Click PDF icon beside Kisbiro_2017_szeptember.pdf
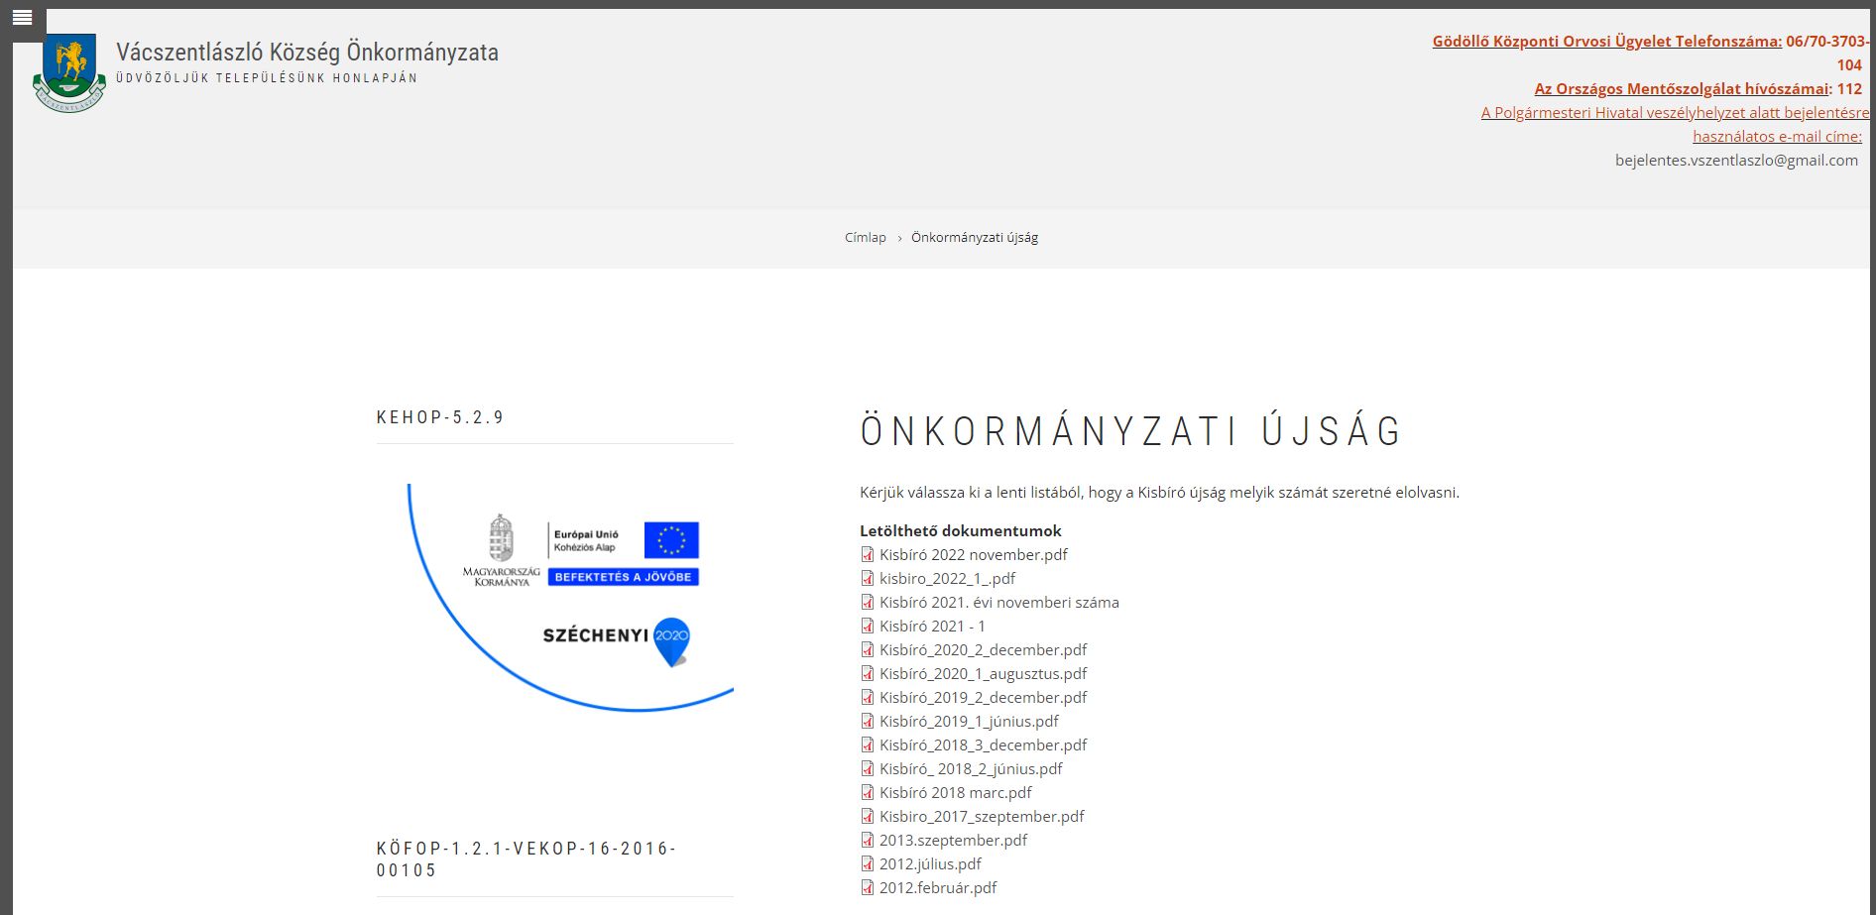The height and width of the screenshot is (915, 1876). coord(868,816)
